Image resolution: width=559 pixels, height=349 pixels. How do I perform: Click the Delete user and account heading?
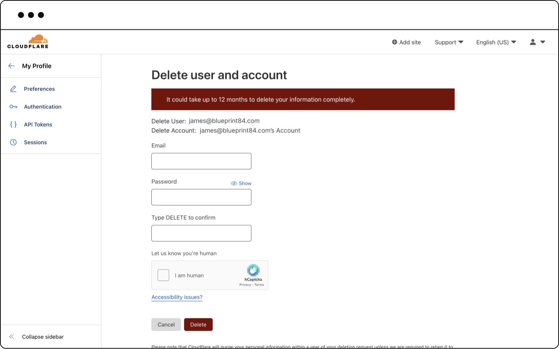(219, 75)
